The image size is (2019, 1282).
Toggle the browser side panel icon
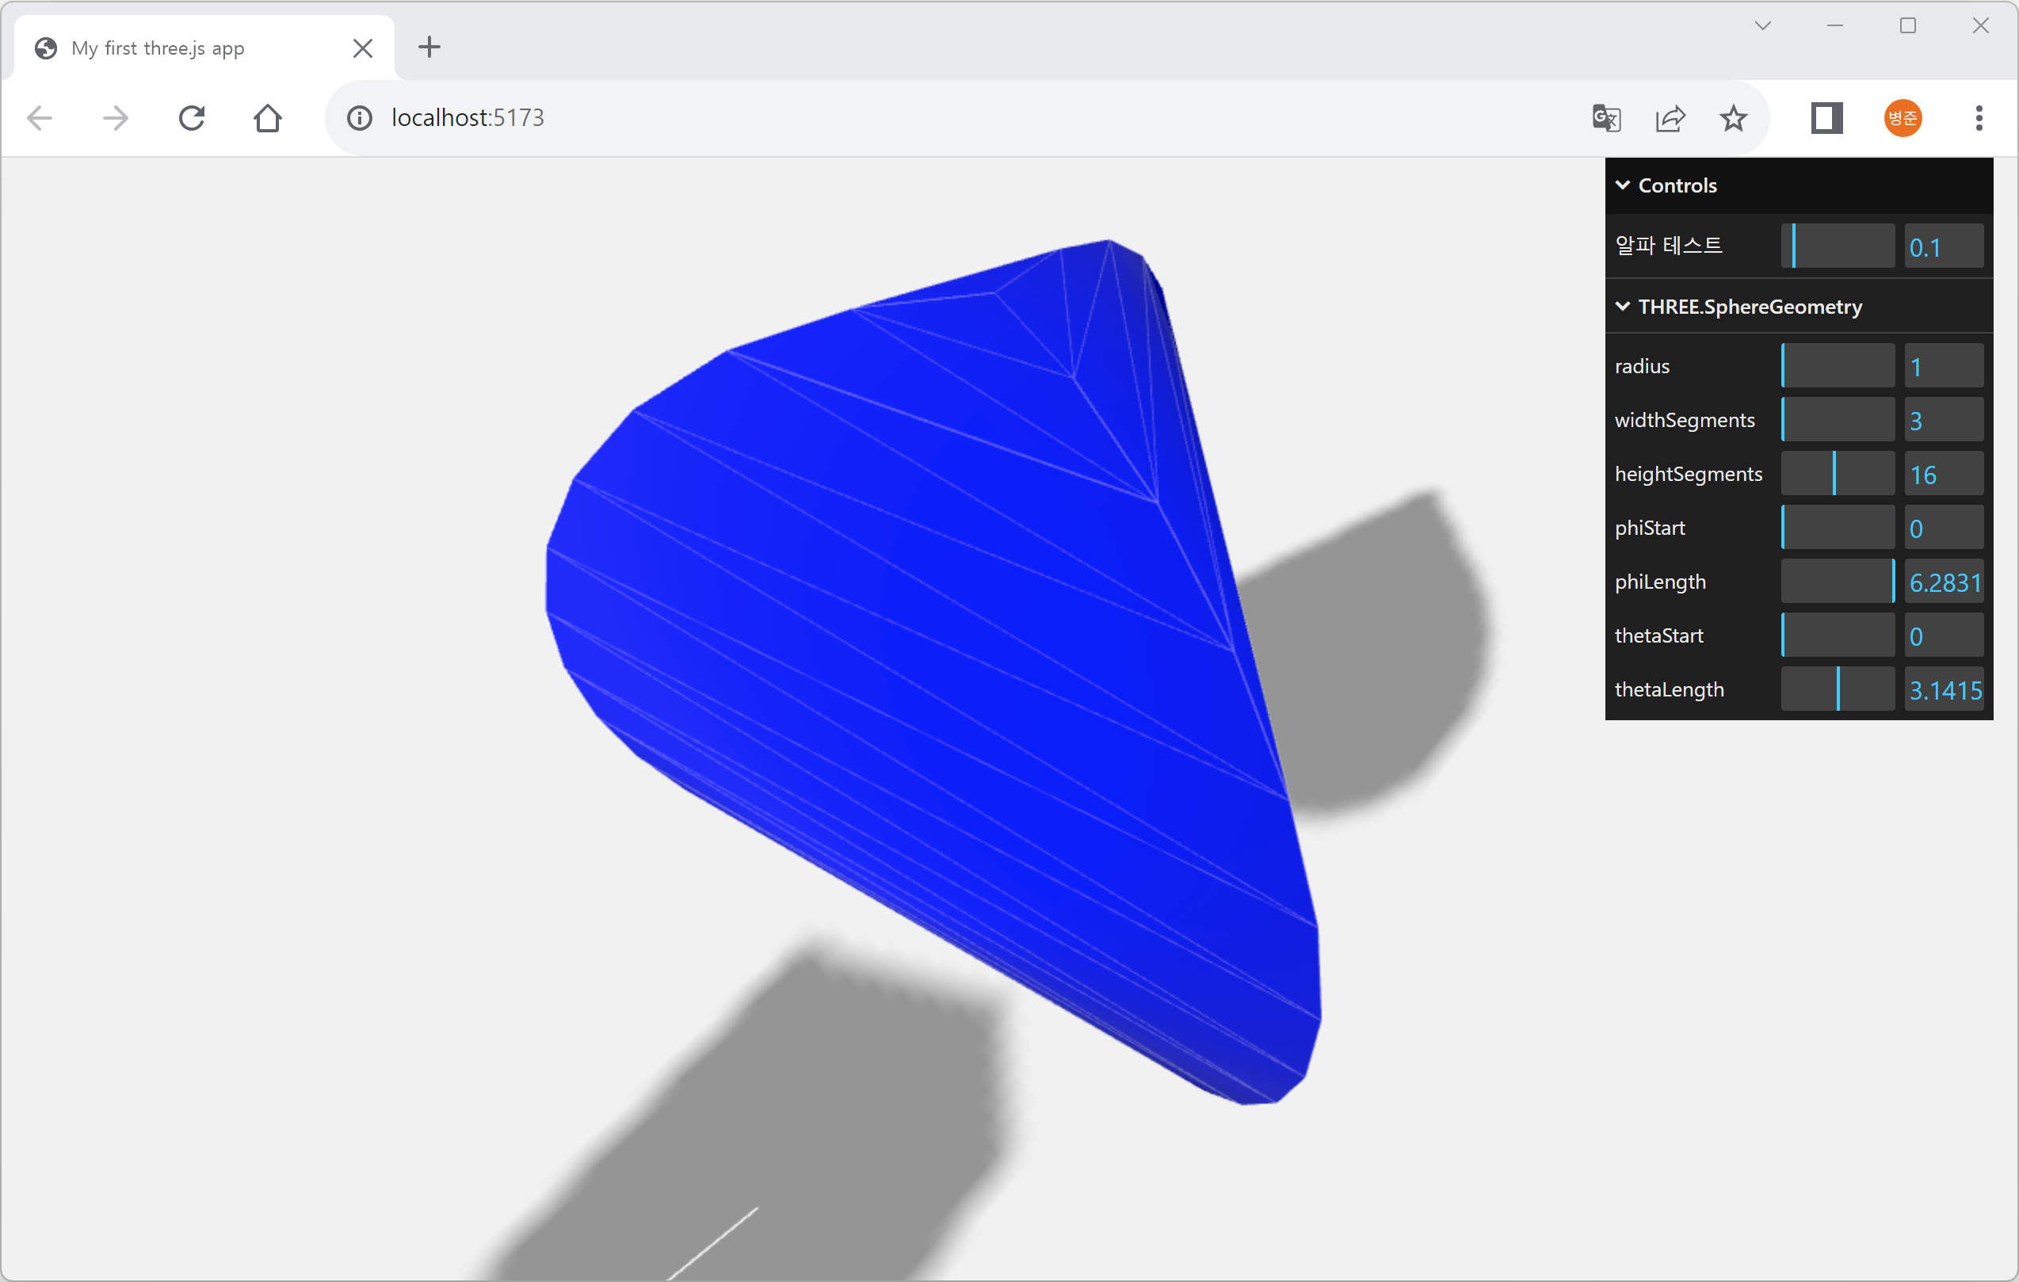tap(1826, 118)
